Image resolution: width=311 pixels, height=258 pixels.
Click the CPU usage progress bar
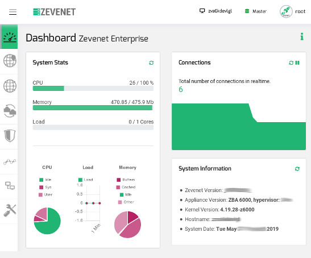click(93, 88)
